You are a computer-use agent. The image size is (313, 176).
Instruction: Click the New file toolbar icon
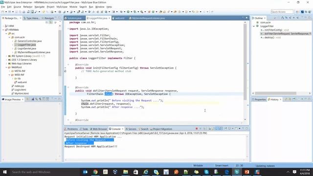click(3, 12)
